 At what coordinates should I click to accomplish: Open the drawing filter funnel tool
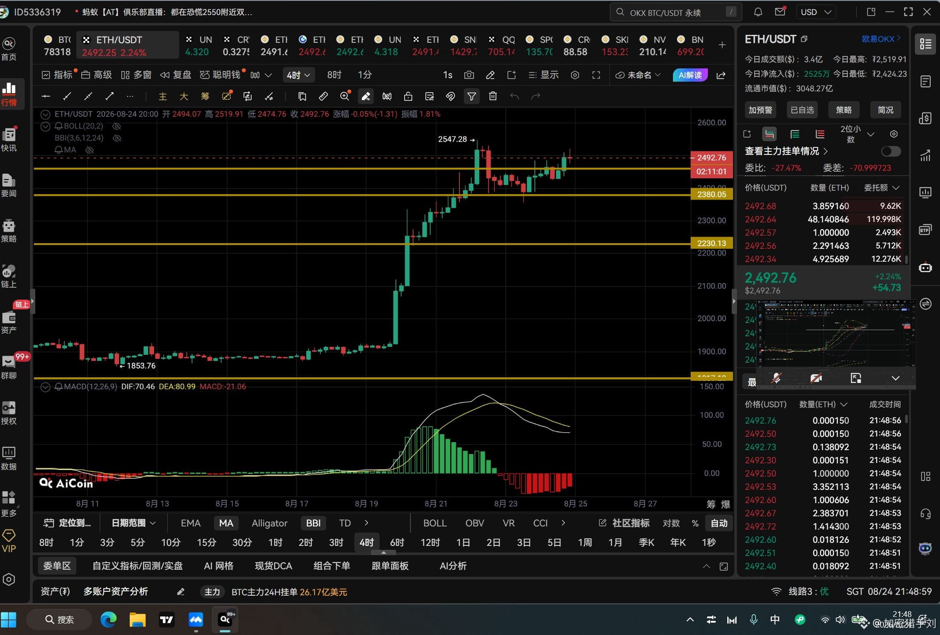click(472, 96)
